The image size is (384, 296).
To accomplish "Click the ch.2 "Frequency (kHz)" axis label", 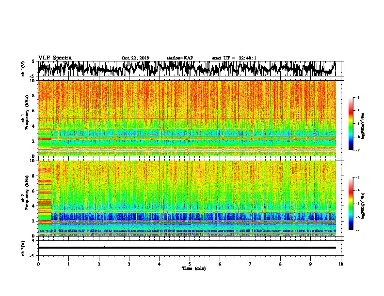I will click(x=27, y=192).
